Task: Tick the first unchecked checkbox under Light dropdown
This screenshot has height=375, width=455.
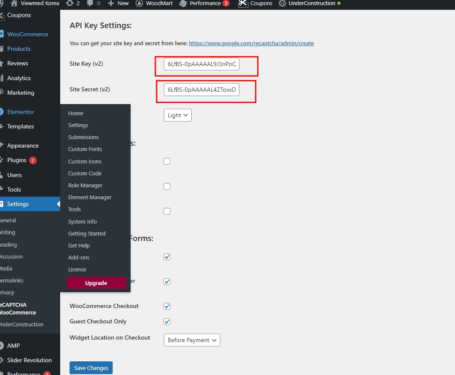Action: pyautogui.click(x=167, y=161)
